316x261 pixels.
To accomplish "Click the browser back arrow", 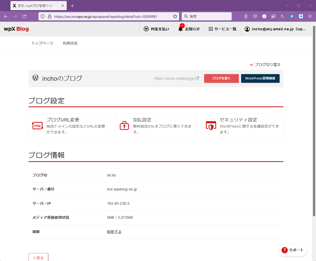I will pos(6,17).
